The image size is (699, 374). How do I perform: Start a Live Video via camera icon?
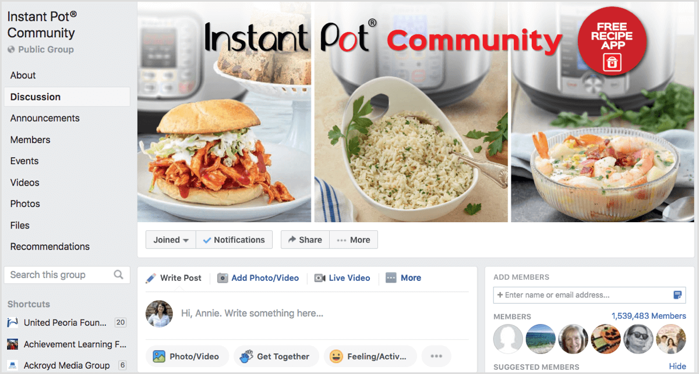320,278
